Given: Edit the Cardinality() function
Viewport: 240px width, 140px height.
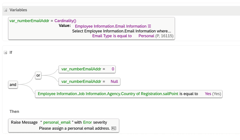Looking at the screenshot, I should point(65,21).
